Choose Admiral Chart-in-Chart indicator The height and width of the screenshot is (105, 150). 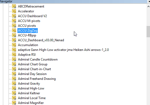[34, 69]
